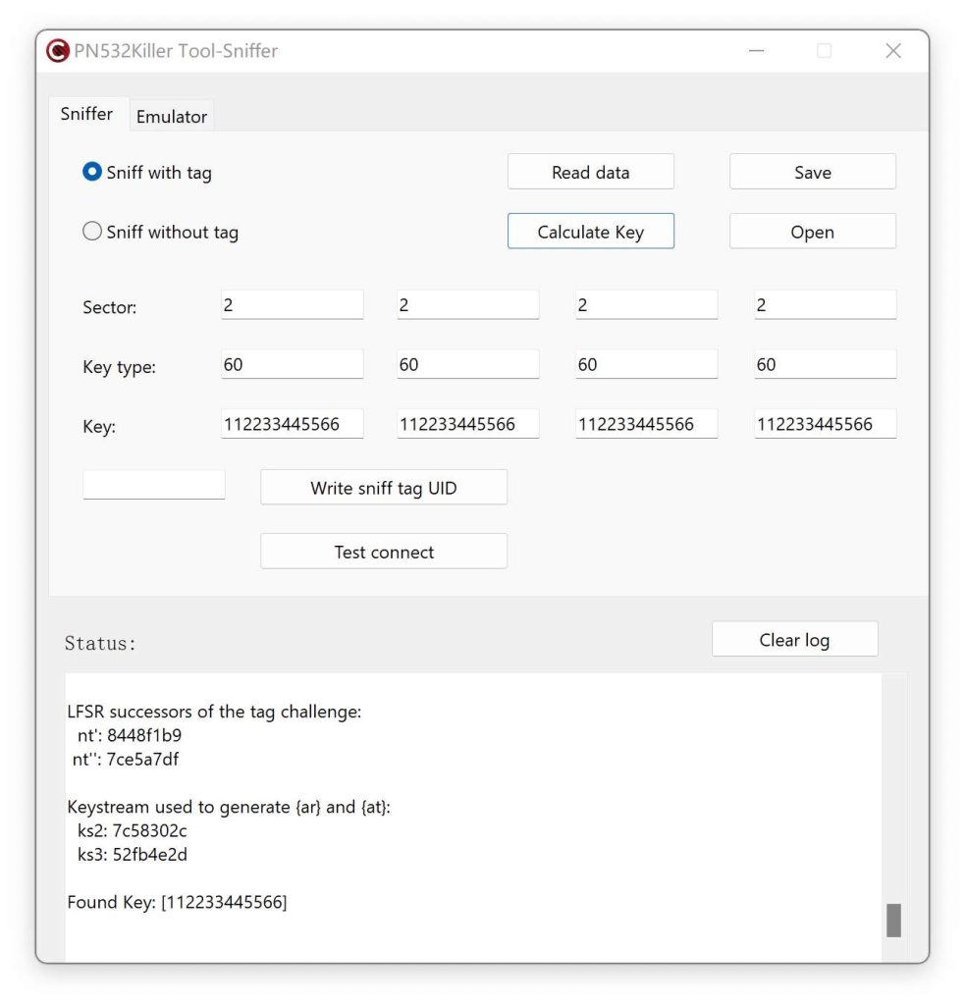Focus the second Sector input field
The image size is (965, 1005).
coord(468,304)
